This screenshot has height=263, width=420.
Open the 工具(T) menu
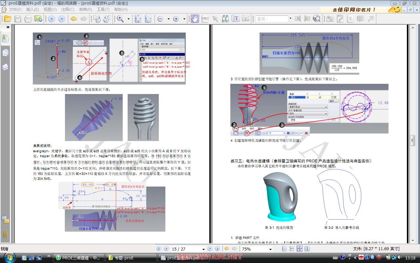103,10
